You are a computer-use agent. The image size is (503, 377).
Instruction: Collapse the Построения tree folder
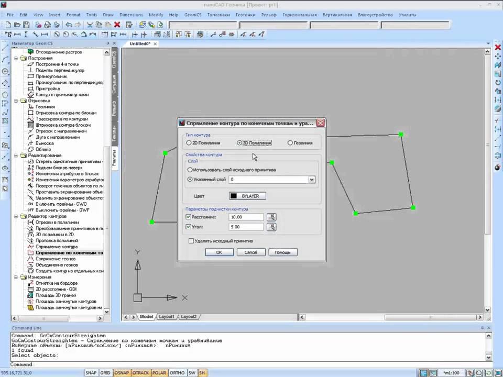coord(16,58)
